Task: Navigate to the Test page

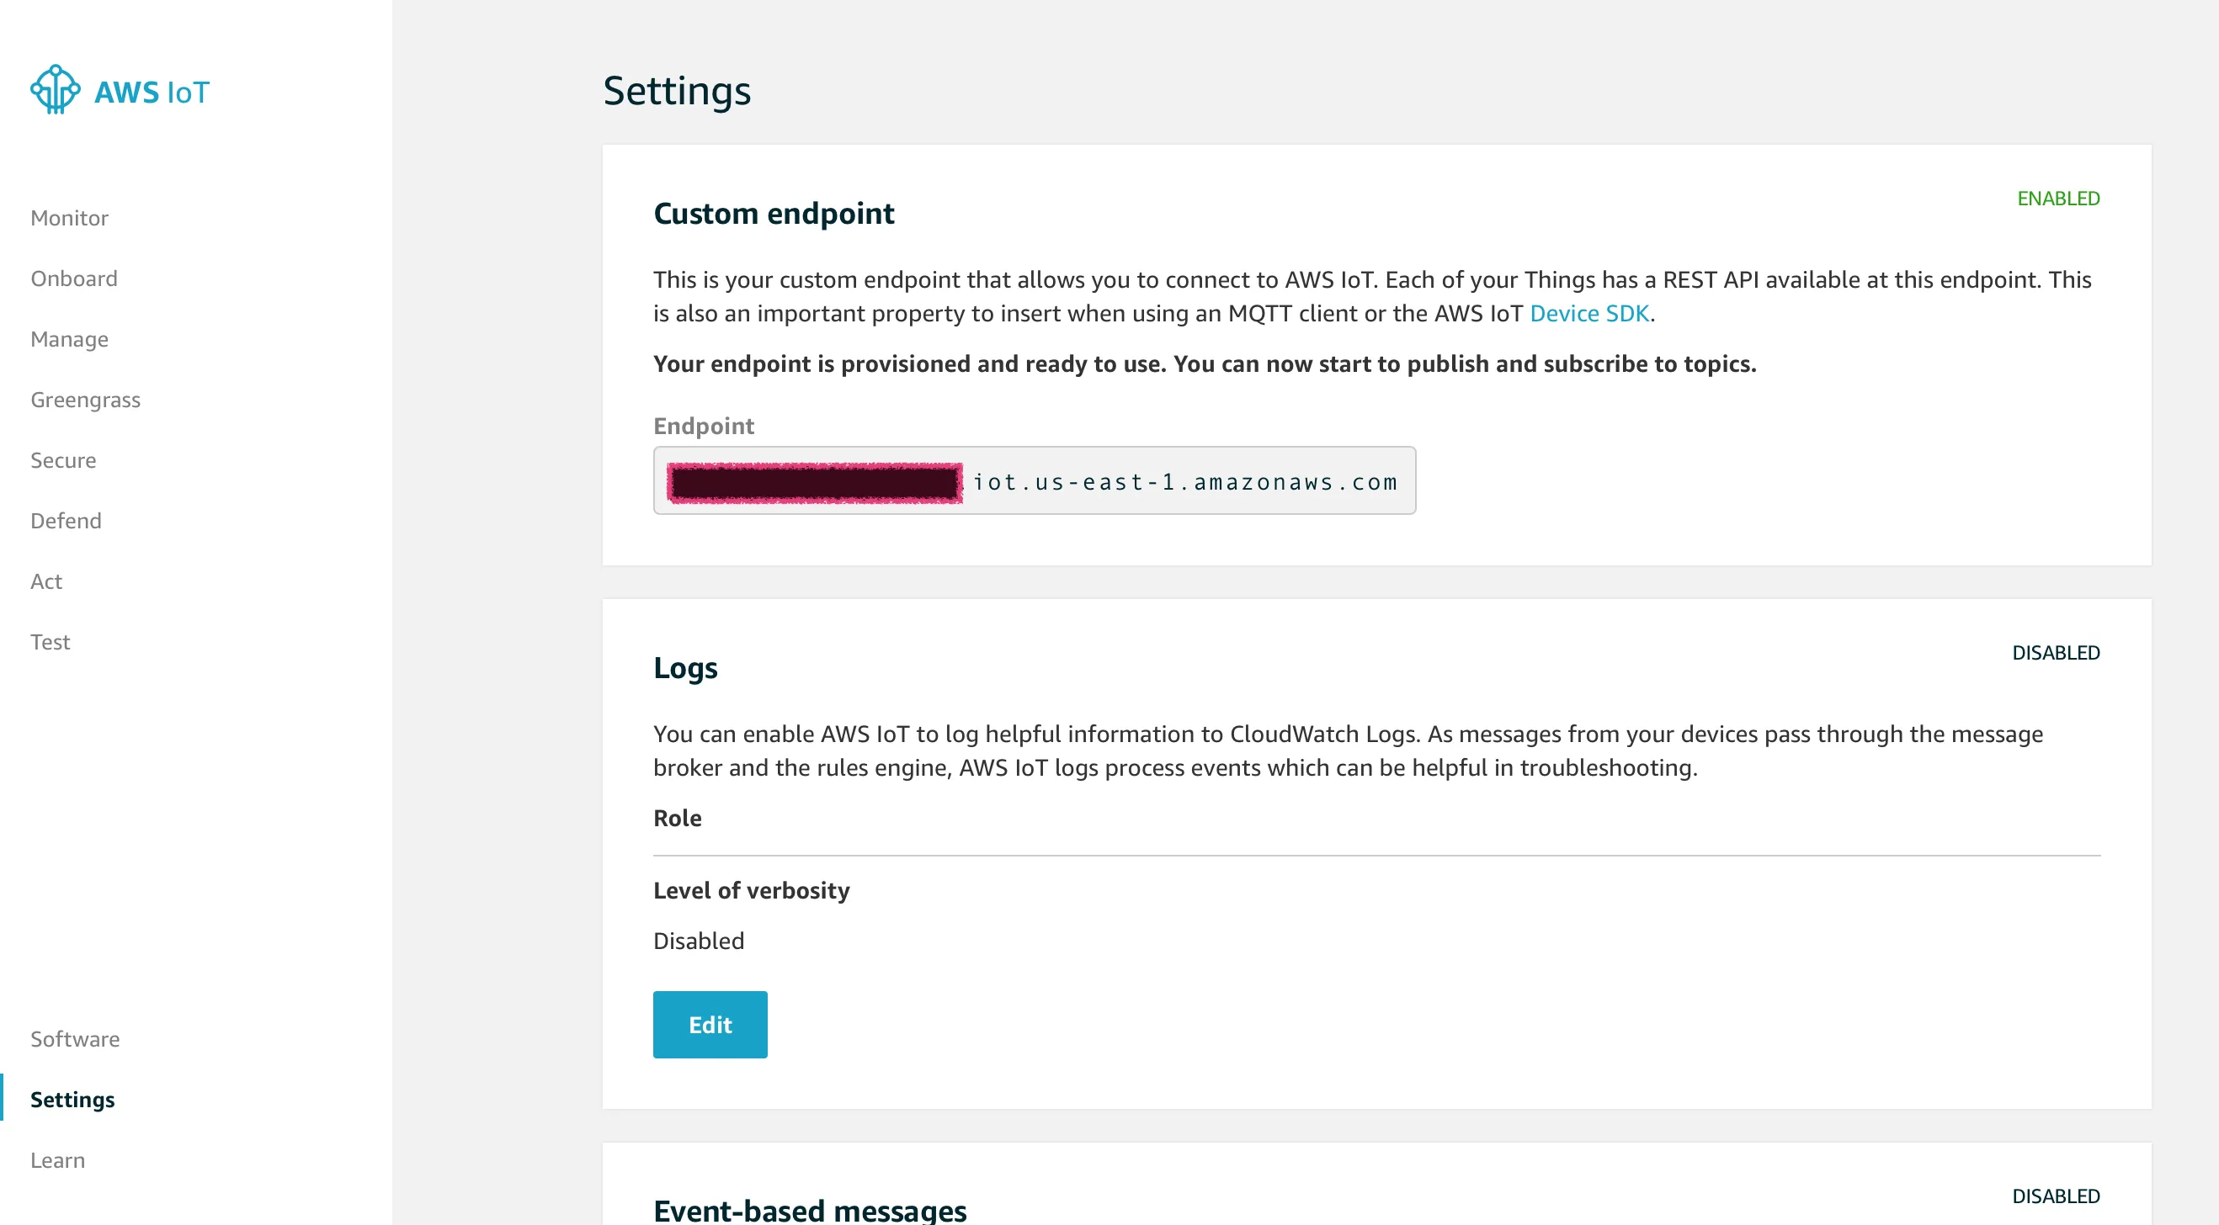Action: click(x=50, y=642)
